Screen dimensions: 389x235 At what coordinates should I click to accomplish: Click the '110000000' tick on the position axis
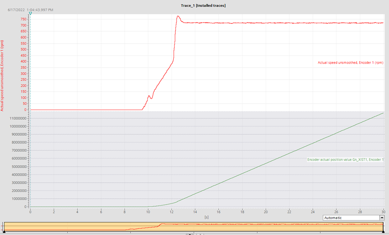(18, 119)
